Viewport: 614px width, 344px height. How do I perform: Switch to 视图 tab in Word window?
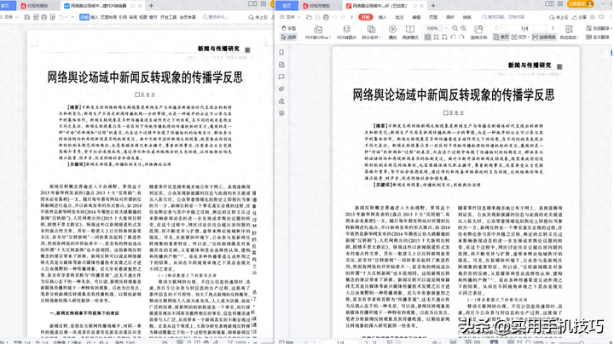pos(143,17)
